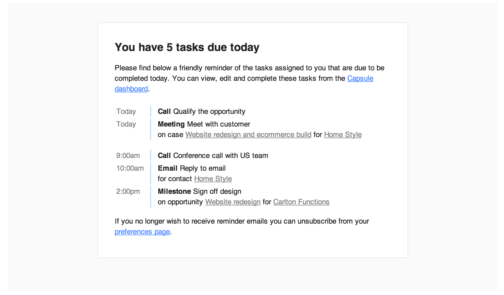Open the preferences page link
The width and height of the screenshot is (504, 295).
click(142, 232)
